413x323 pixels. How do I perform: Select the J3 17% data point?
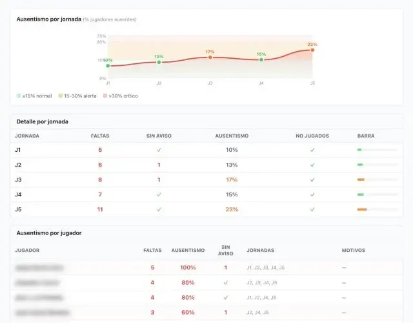[210, 57]
